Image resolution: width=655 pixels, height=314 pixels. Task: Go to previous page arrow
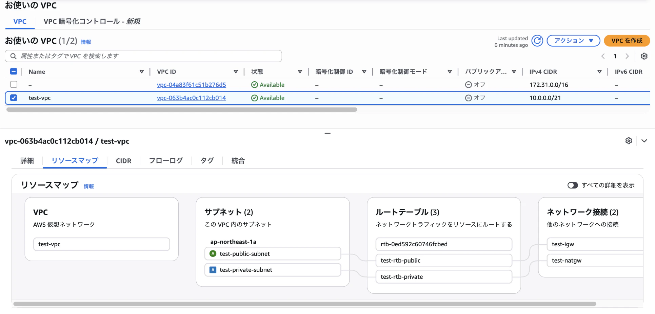tap(603, 56)
